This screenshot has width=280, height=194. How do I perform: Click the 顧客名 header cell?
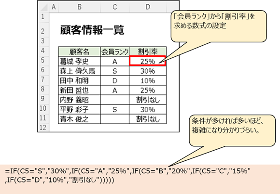click(79, 52)
